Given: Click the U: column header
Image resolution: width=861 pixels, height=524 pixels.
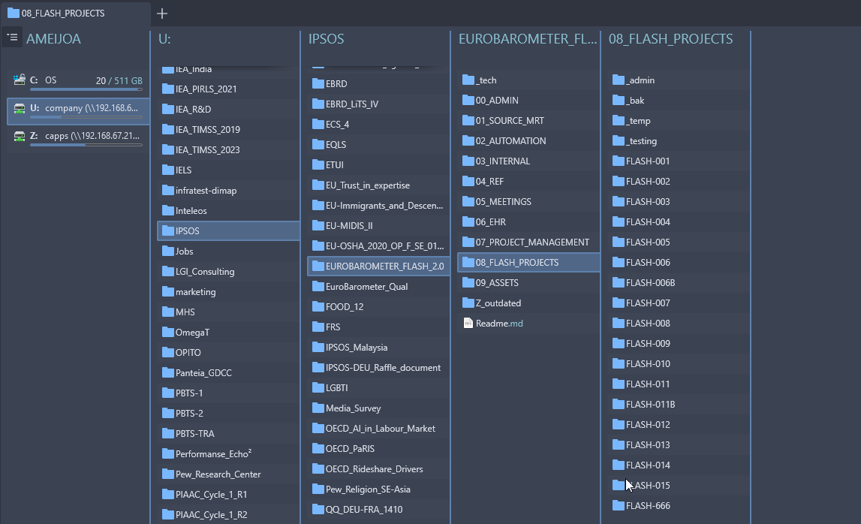Looking at the screenshot, I should [x=164, y=39].
